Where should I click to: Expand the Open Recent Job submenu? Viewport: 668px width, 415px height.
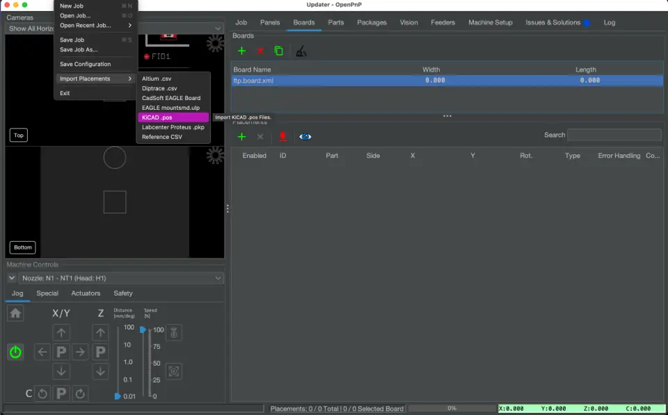pyautogui.click(x=95, y=26)
